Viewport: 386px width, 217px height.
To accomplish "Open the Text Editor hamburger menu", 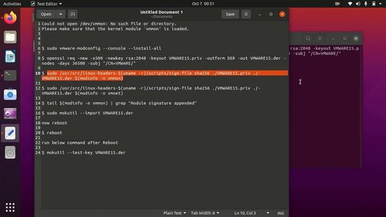I will pos(246,14).
